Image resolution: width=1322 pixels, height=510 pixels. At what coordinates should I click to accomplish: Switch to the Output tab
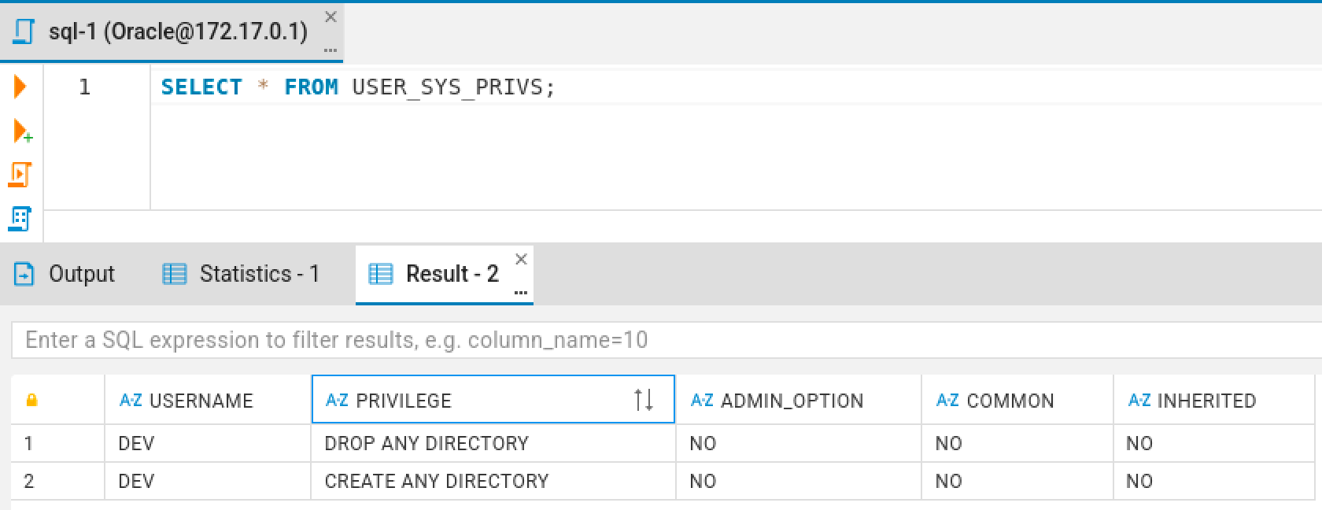click(x=65, y=274)
